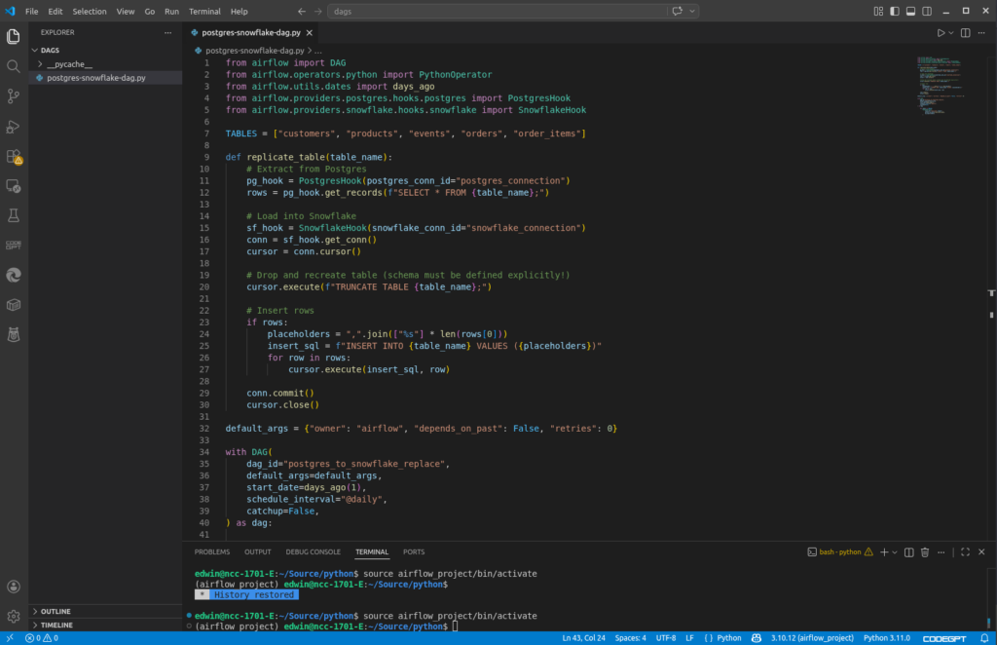Expand the __pycache__ folder

click(x=105, y=64)
